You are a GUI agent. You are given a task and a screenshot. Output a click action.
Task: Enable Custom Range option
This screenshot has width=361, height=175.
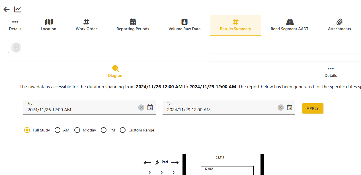coord(123,130)
